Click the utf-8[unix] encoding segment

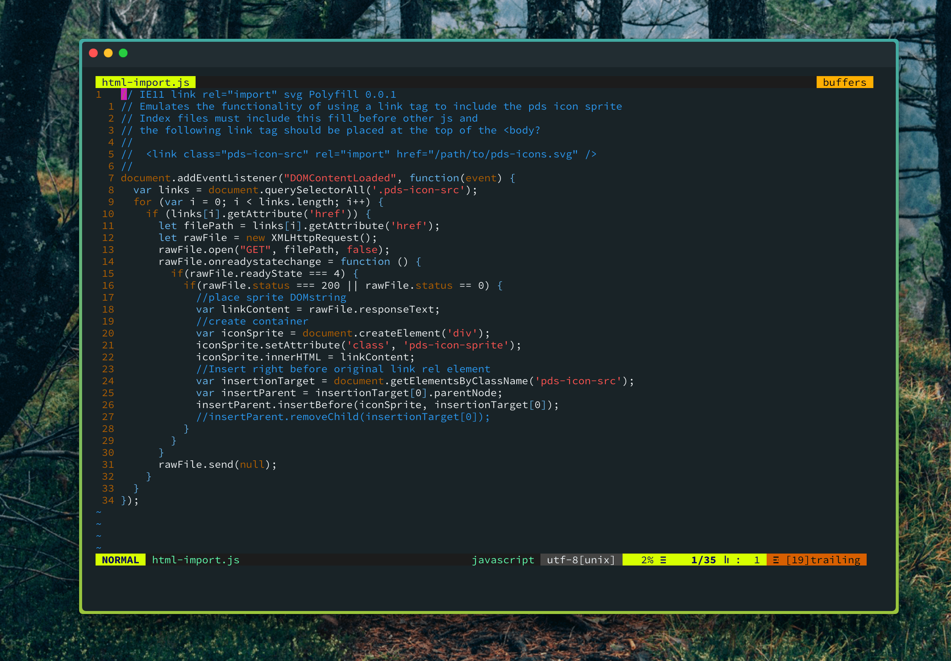[581, 560]
